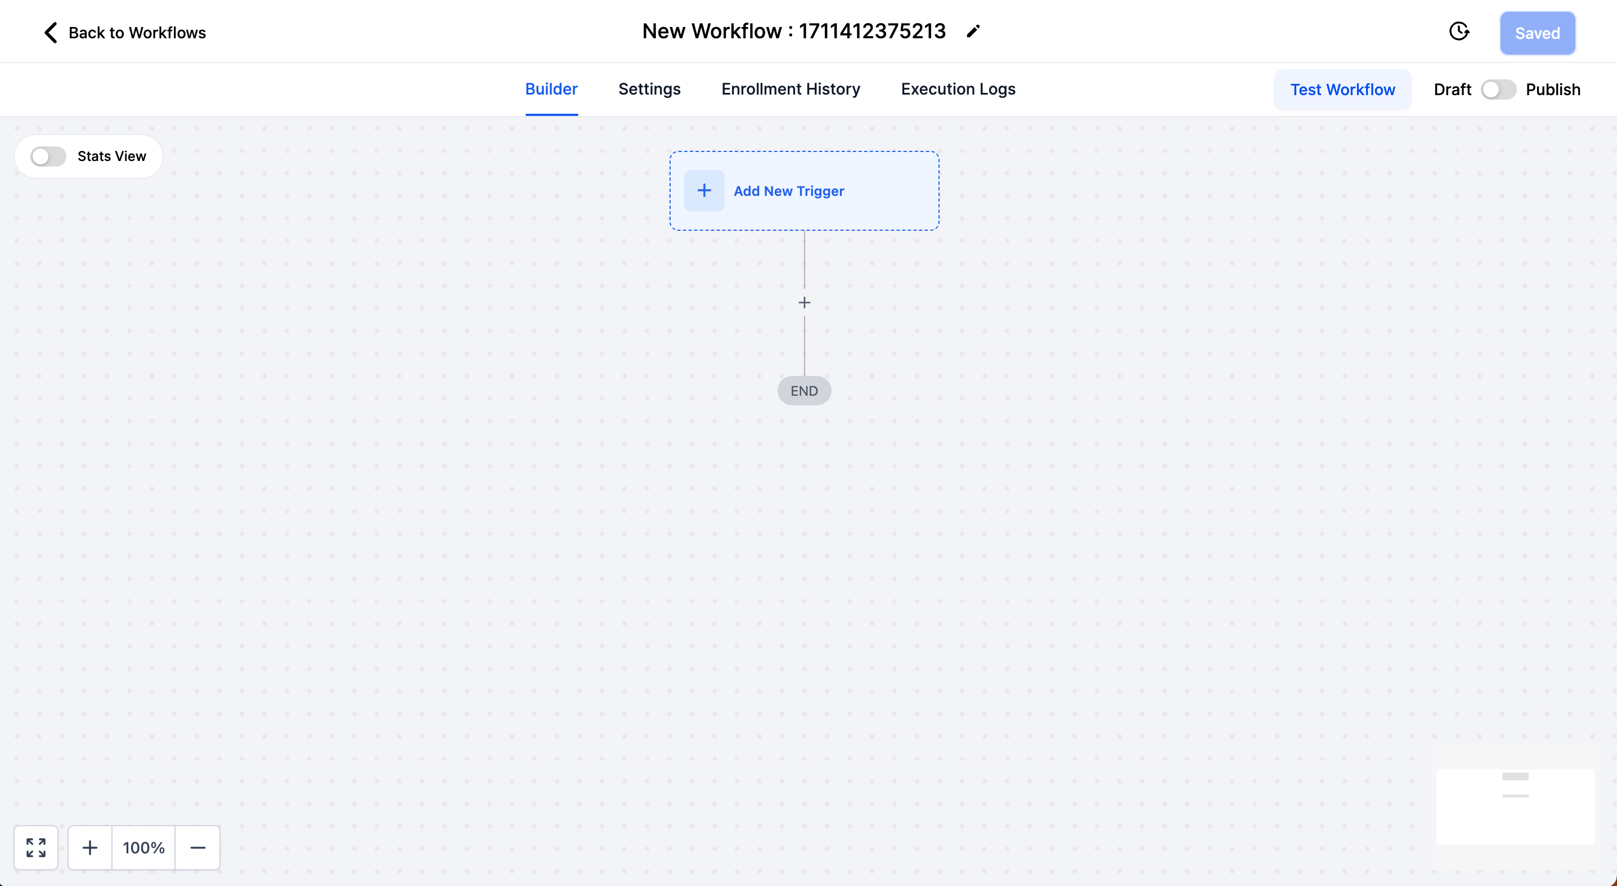Screen dimensions: 1617x886
Task: Click Add New Trigger text
Action: 788,191
